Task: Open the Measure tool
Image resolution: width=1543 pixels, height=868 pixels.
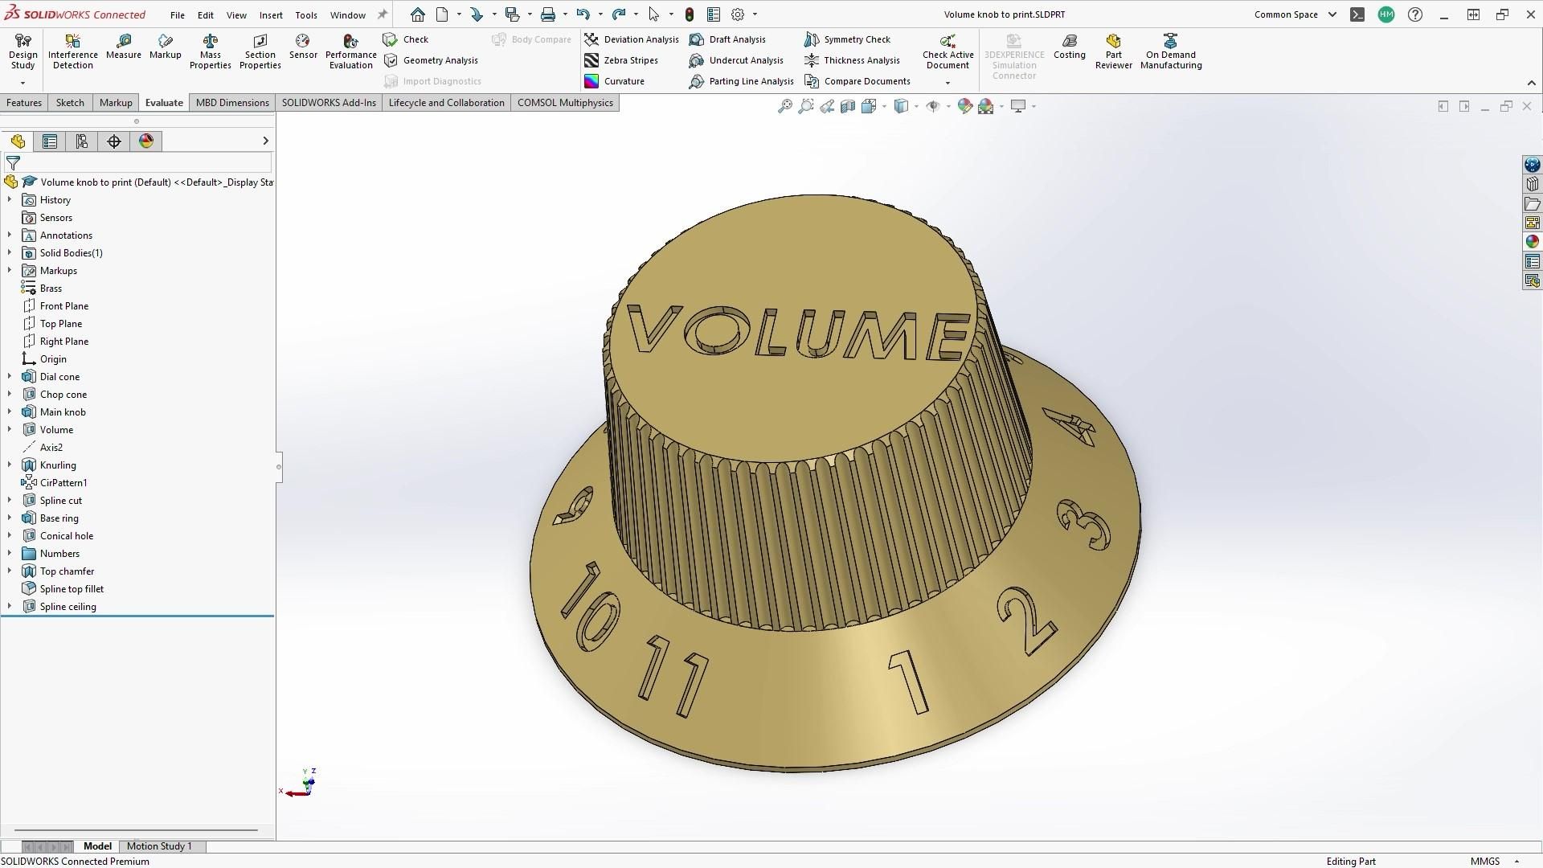Action: point(123,47)
